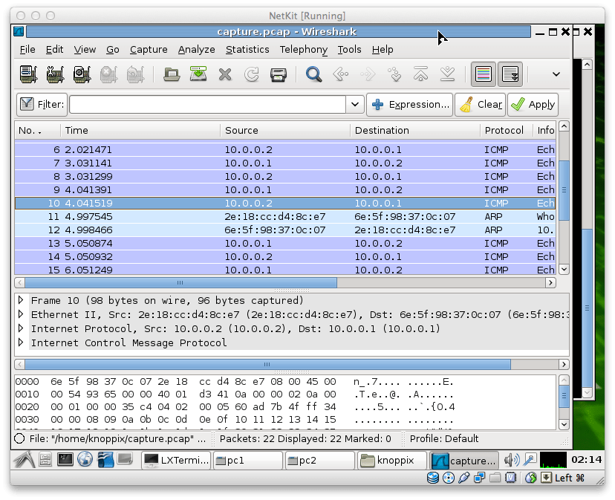The image size is (615, 500).
Task: Show more toolbar items chevron
Action: point(556,74)
